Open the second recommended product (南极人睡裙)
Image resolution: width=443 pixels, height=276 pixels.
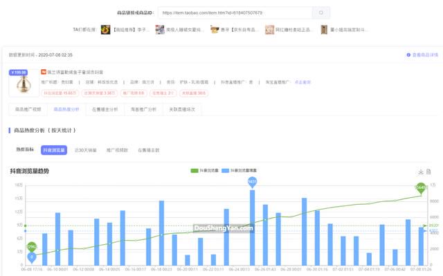tap(179, 30)
